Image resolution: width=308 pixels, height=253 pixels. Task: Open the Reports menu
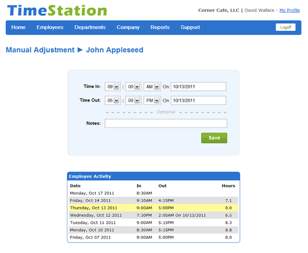click(160, 28)
